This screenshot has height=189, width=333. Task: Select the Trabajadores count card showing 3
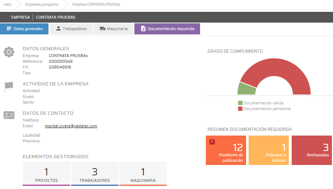[95, 174]
